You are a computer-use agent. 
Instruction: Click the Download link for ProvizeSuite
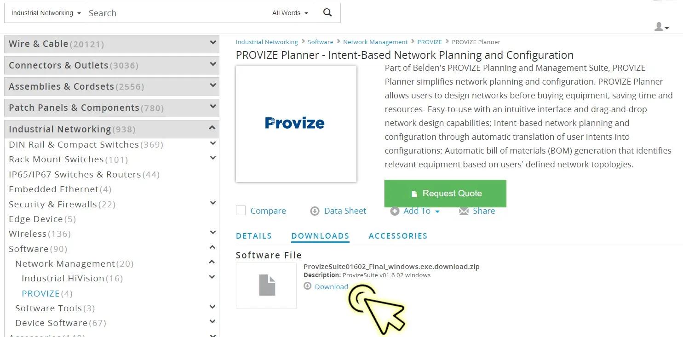(x=331, y=287)
